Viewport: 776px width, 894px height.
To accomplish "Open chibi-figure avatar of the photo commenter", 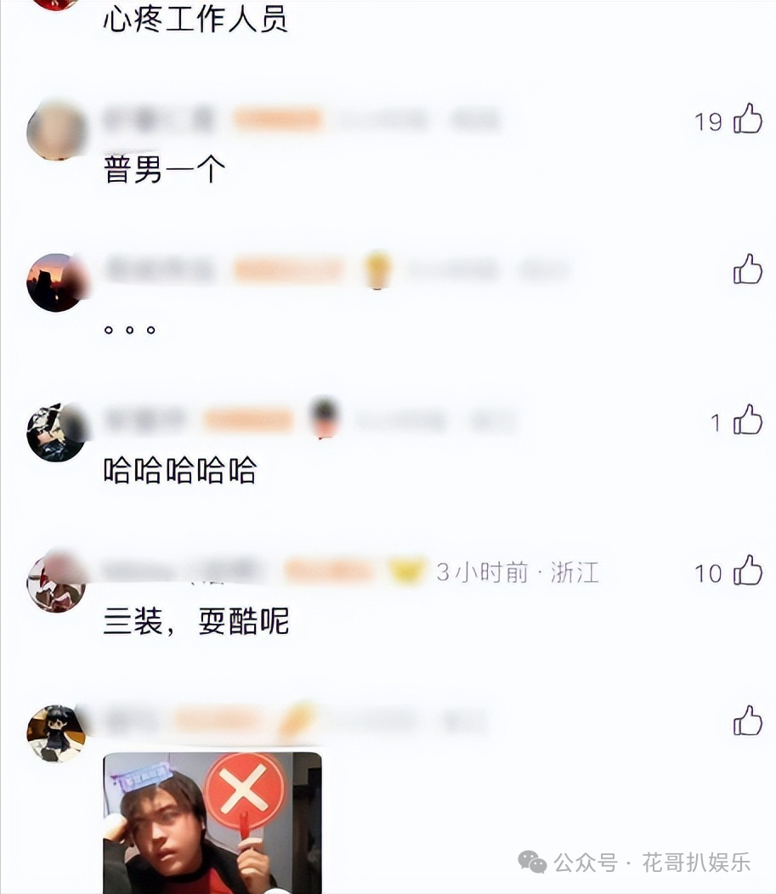I will point(56,733).
